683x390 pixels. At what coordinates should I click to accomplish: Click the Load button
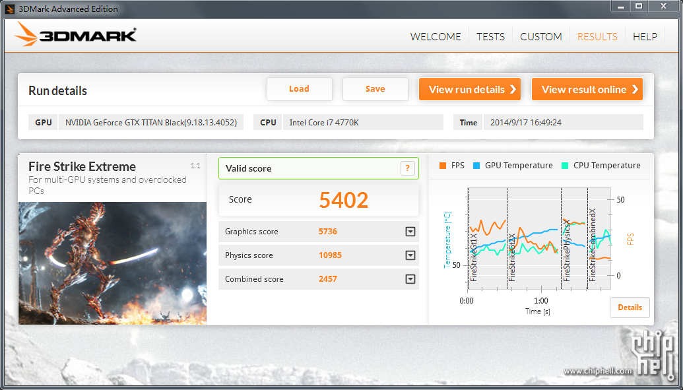(x=299, y=89)
